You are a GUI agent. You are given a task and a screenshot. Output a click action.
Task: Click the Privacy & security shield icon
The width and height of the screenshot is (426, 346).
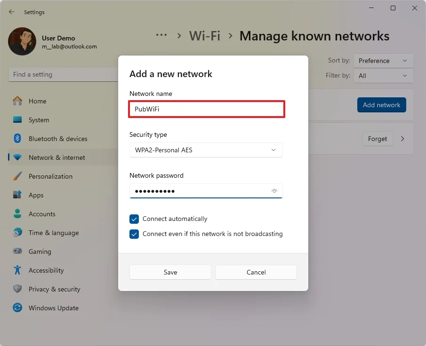tap(17, 289)
